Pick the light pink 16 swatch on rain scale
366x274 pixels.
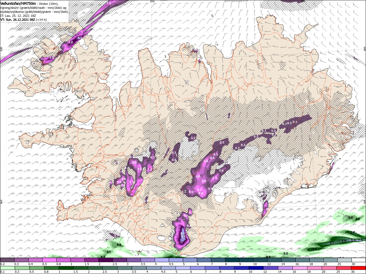click(300, 268)
